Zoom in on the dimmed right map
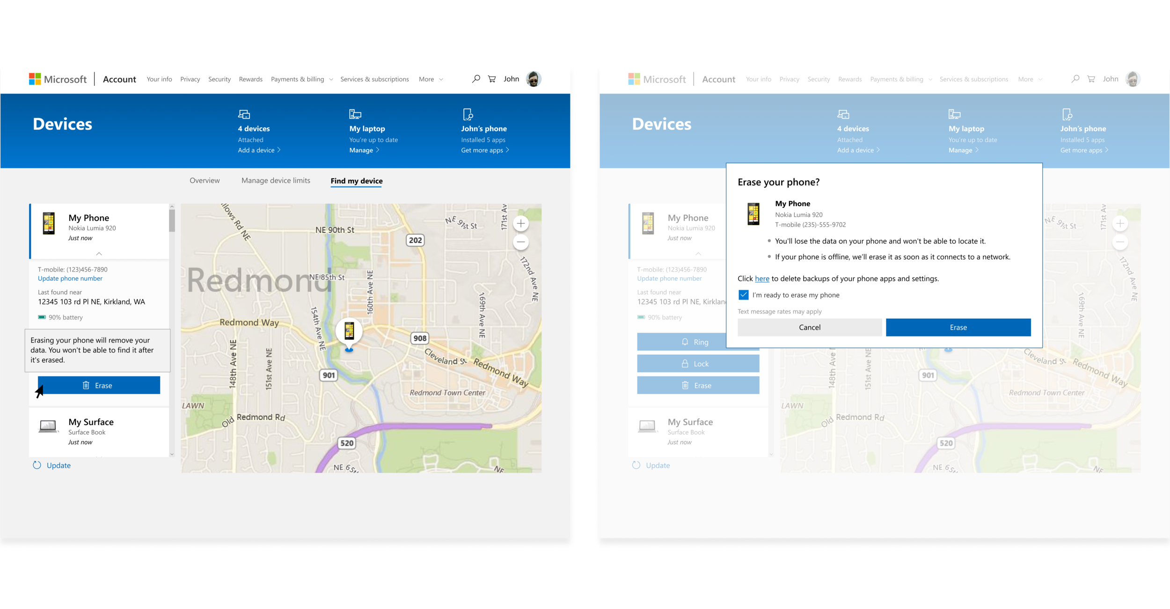The height and width of the screenshot is (609, 1170). (1120, 224)
